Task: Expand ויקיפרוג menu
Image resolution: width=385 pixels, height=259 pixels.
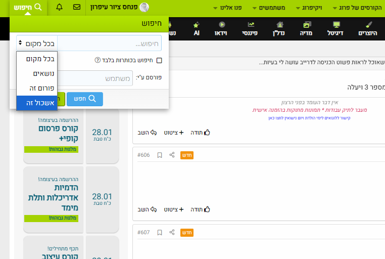Action: coord(309,8)
